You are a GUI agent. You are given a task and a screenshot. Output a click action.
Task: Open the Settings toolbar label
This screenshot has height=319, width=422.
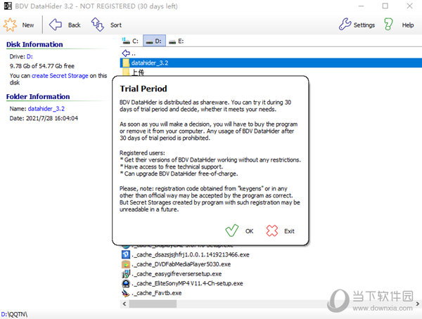pyautogui.click(x=364, y=25)
